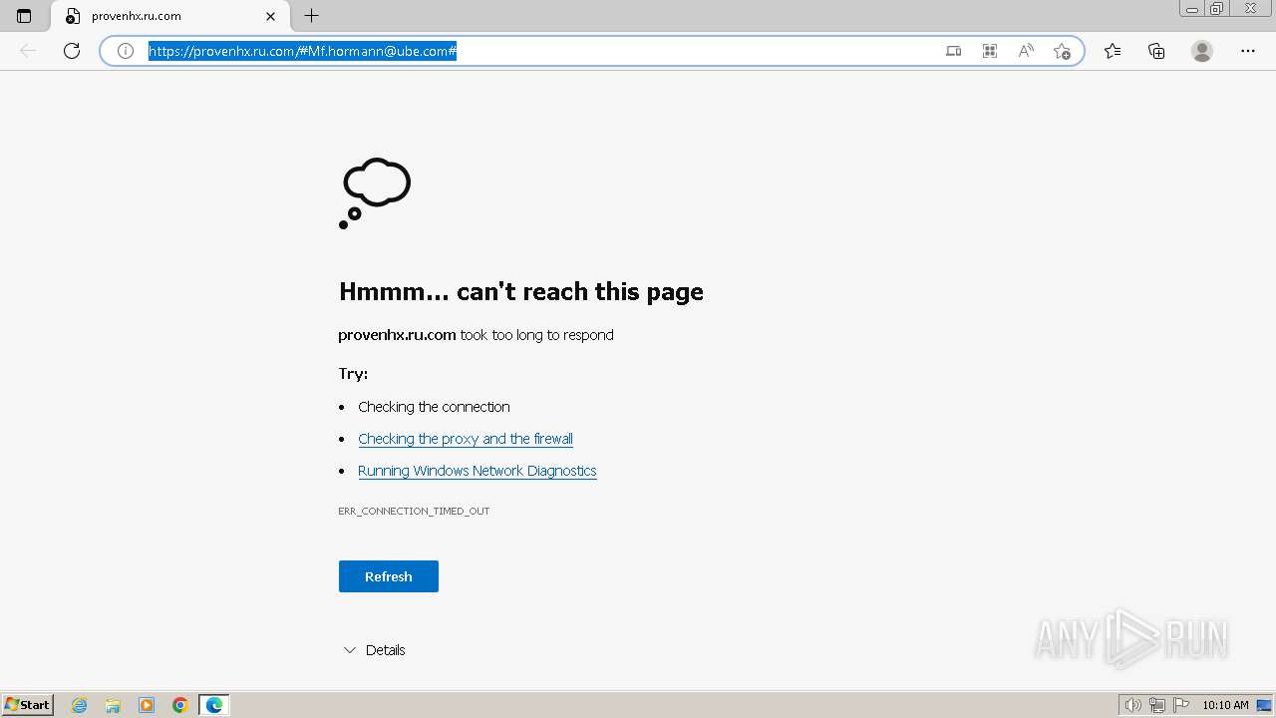Viewport: 1276px width, 718px height.
Task: Go back using the back arrow
Action: click(28, 51)
